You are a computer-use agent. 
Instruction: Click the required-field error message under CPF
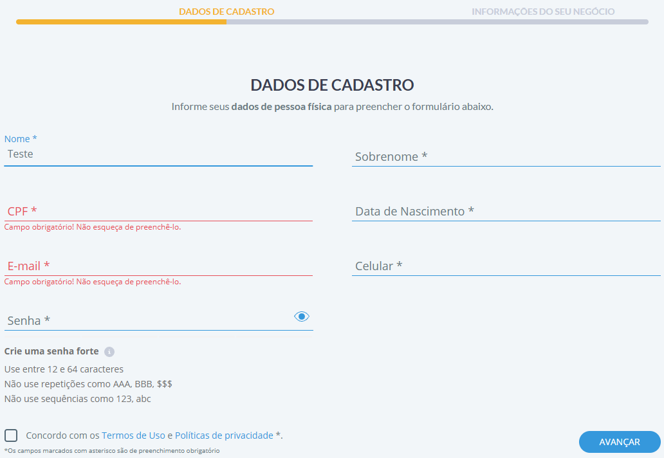93,227
